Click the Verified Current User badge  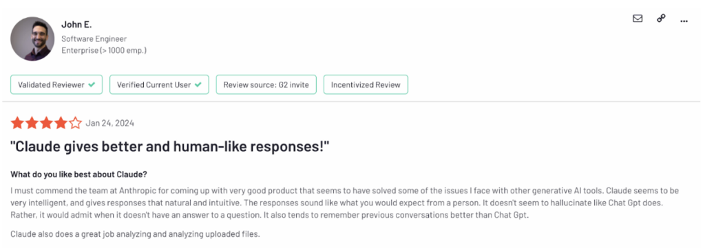pos(159,84)
